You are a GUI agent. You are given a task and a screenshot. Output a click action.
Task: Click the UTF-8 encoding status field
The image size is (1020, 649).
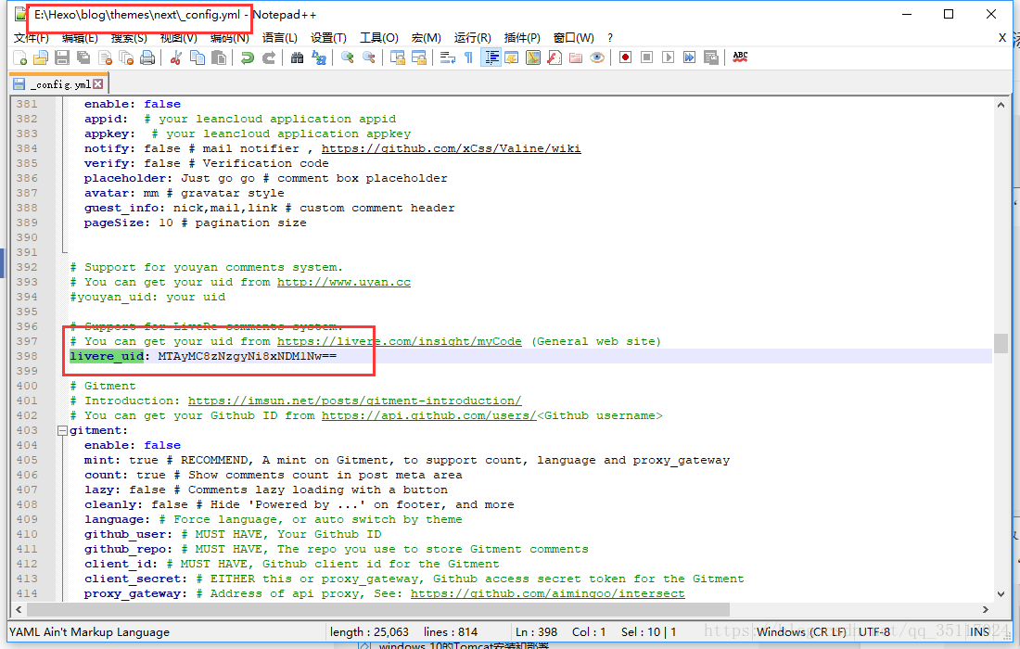(873, 631)
